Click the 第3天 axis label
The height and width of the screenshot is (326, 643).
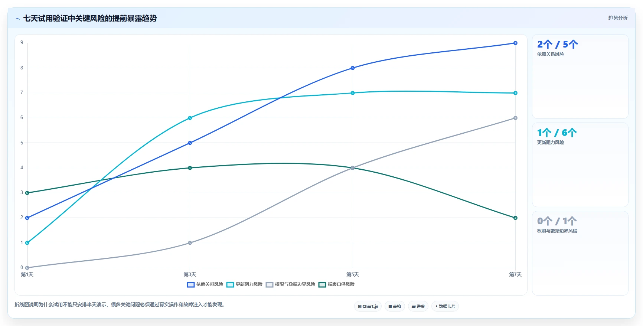190,275
